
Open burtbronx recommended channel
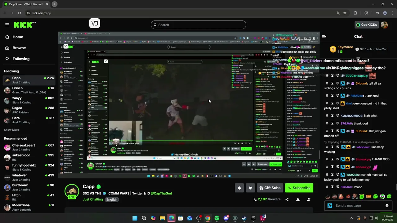click(x=29, y=187)
